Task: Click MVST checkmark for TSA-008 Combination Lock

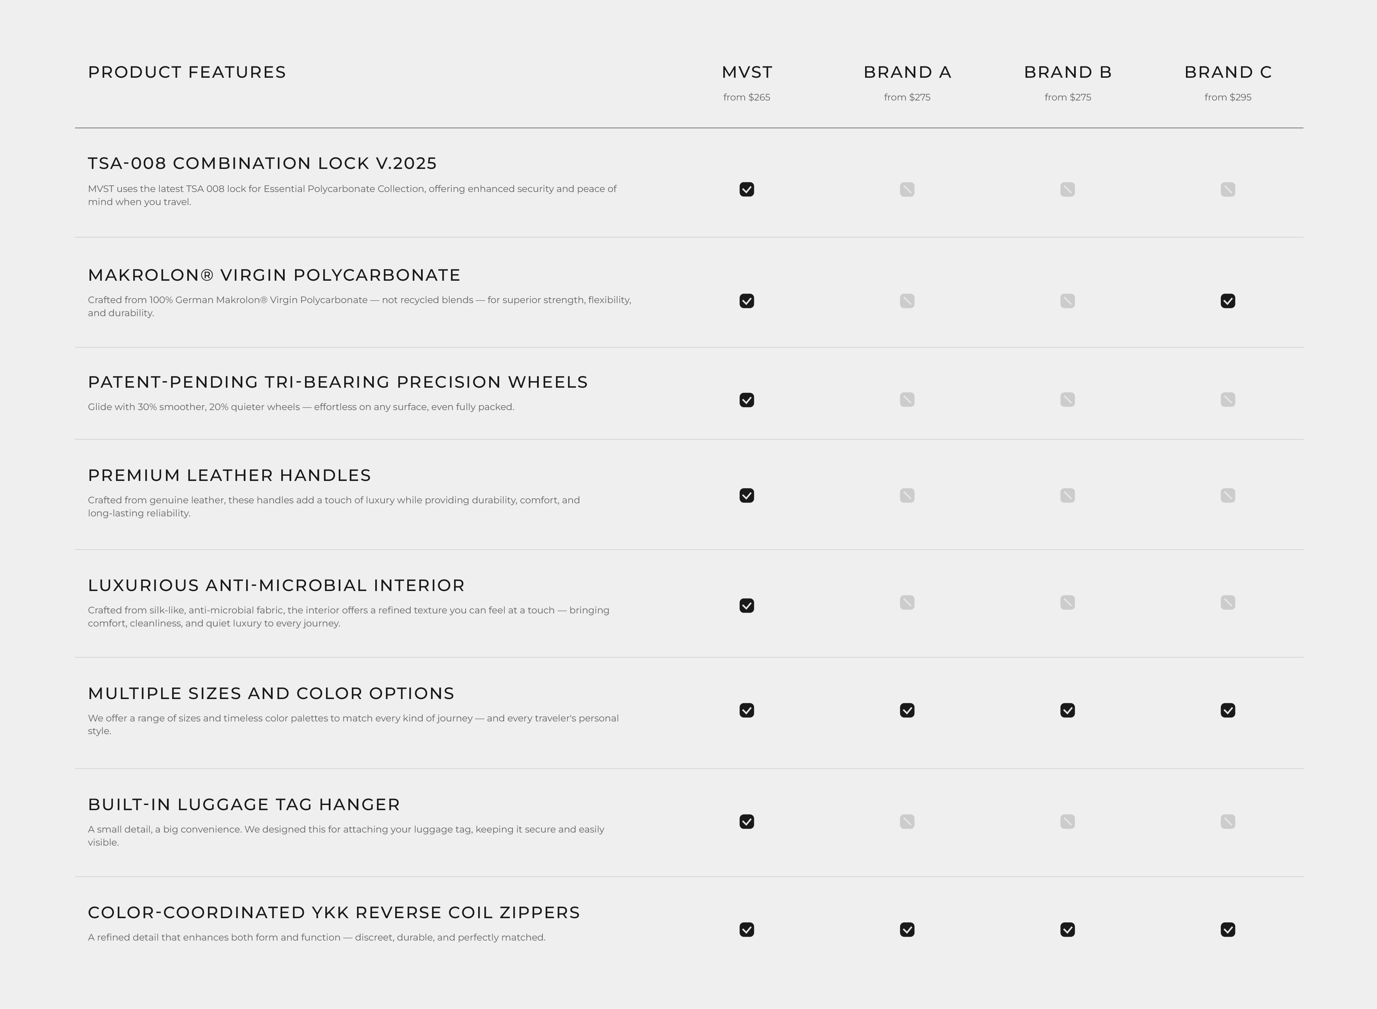Action: click(x=746, y=189)
